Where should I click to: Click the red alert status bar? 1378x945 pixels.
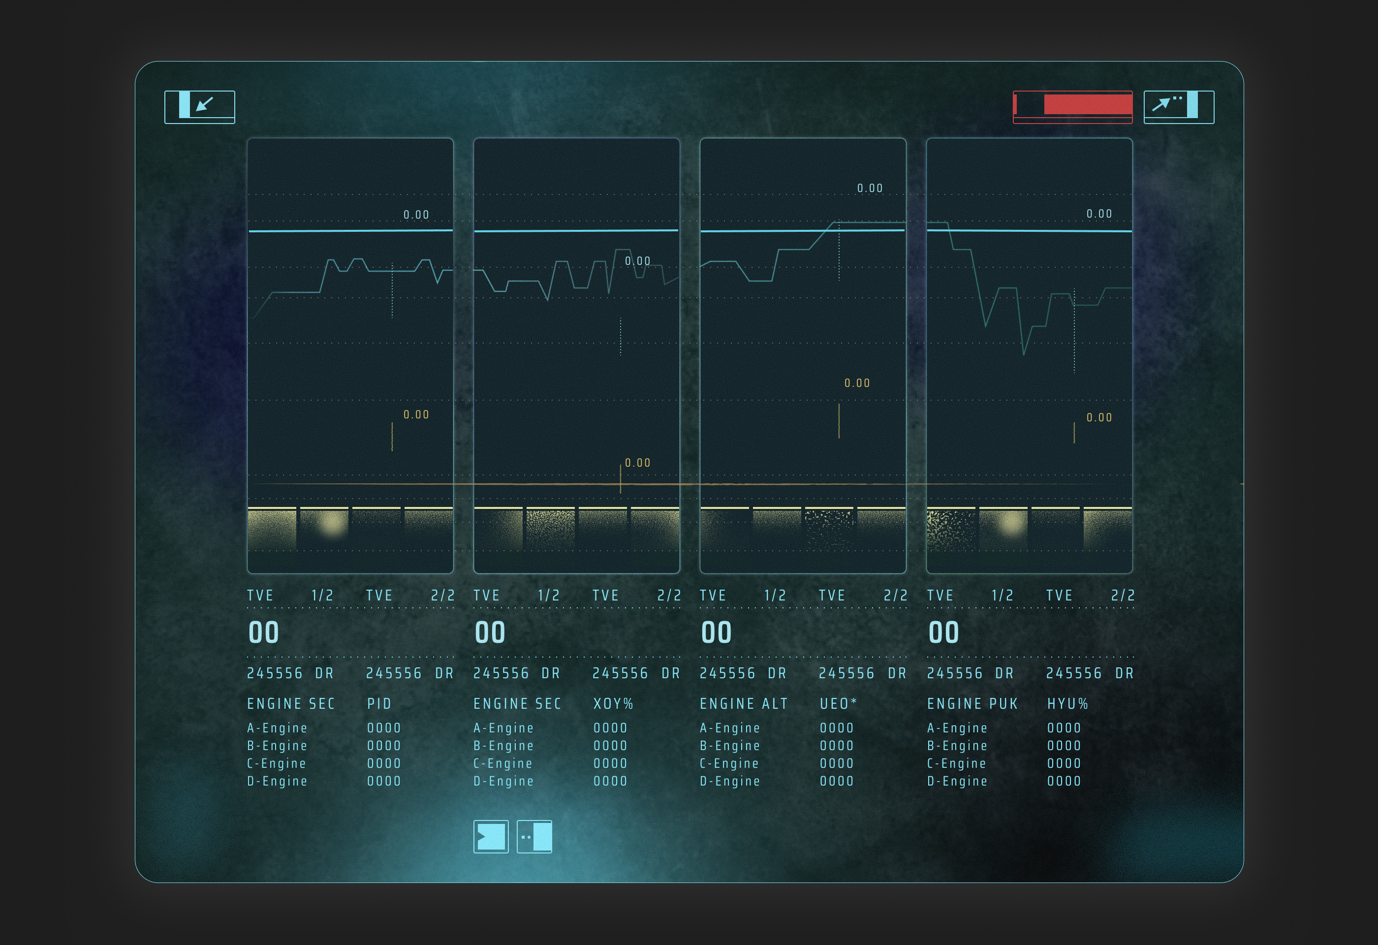[x=1073, y=107]
